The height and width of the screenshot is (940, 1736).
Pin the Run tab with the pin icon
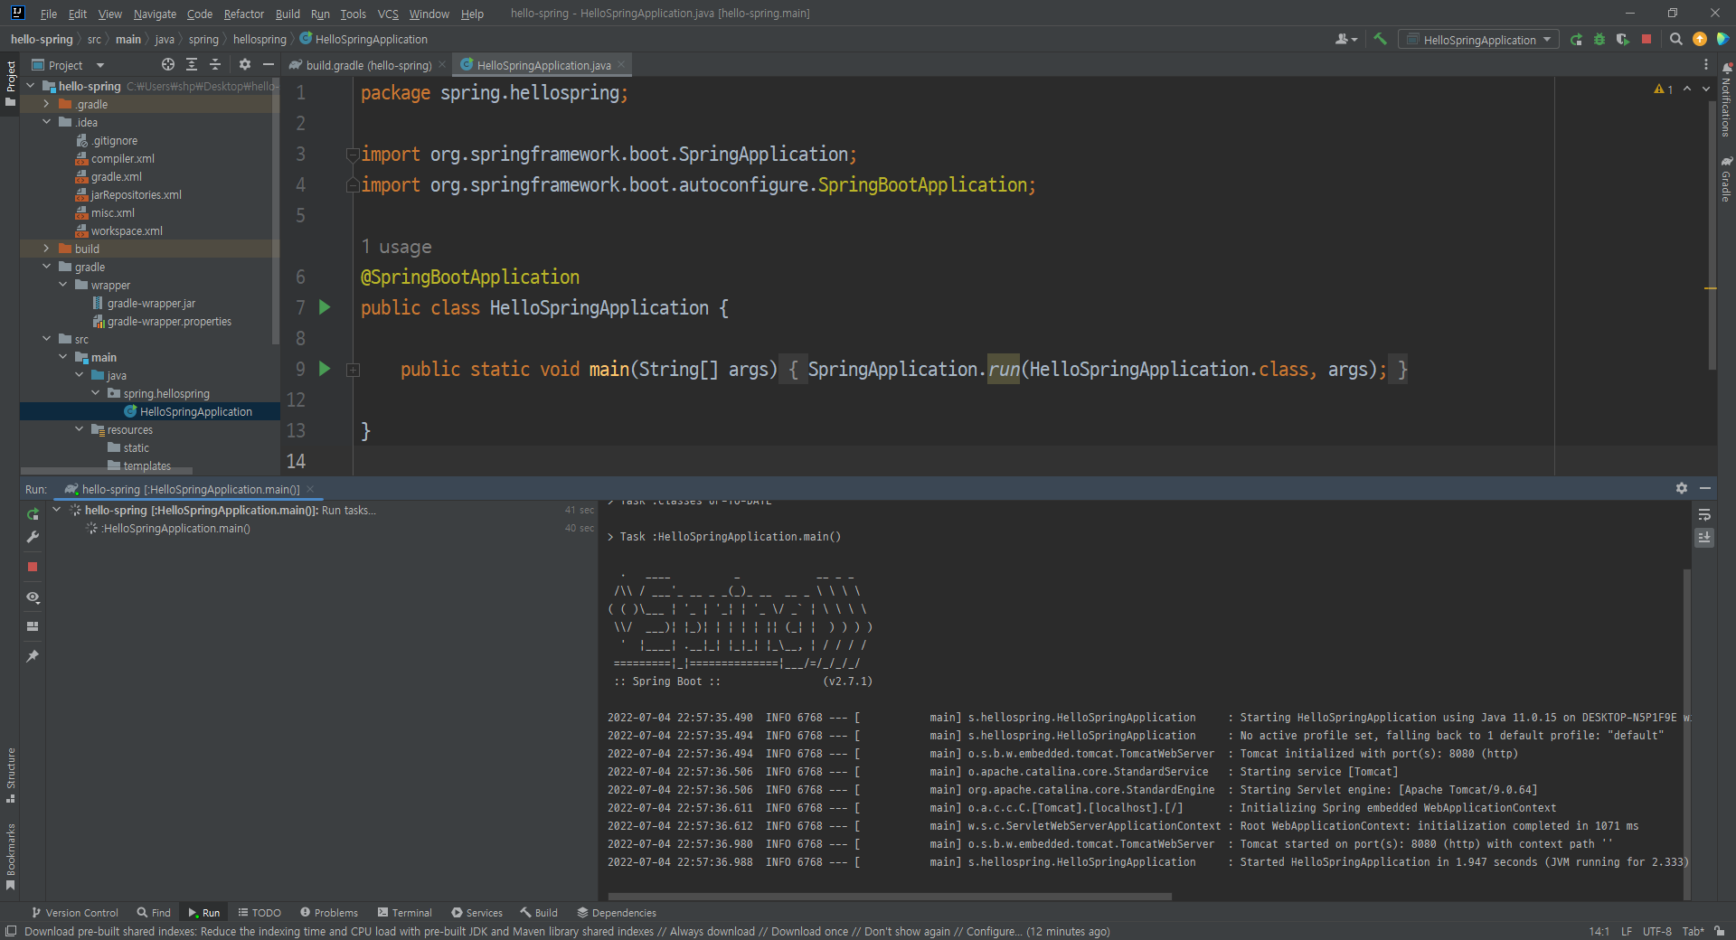(x=33, y=655)
